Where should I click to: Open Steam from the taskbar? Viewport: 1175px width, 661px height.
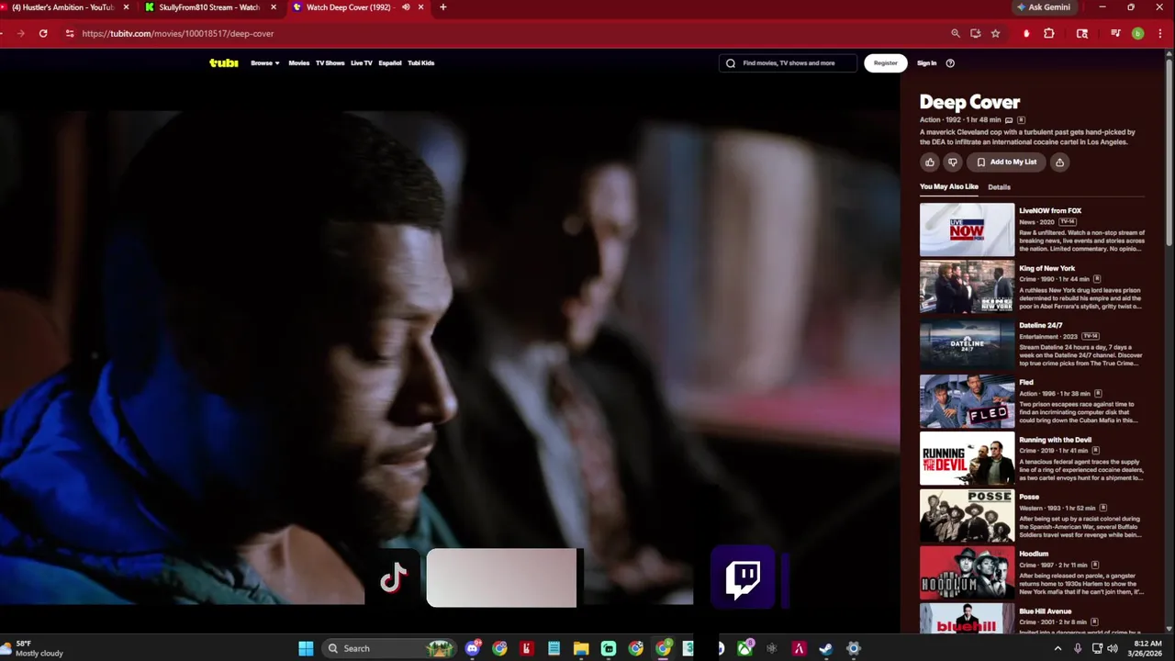[x=826, y=648]
